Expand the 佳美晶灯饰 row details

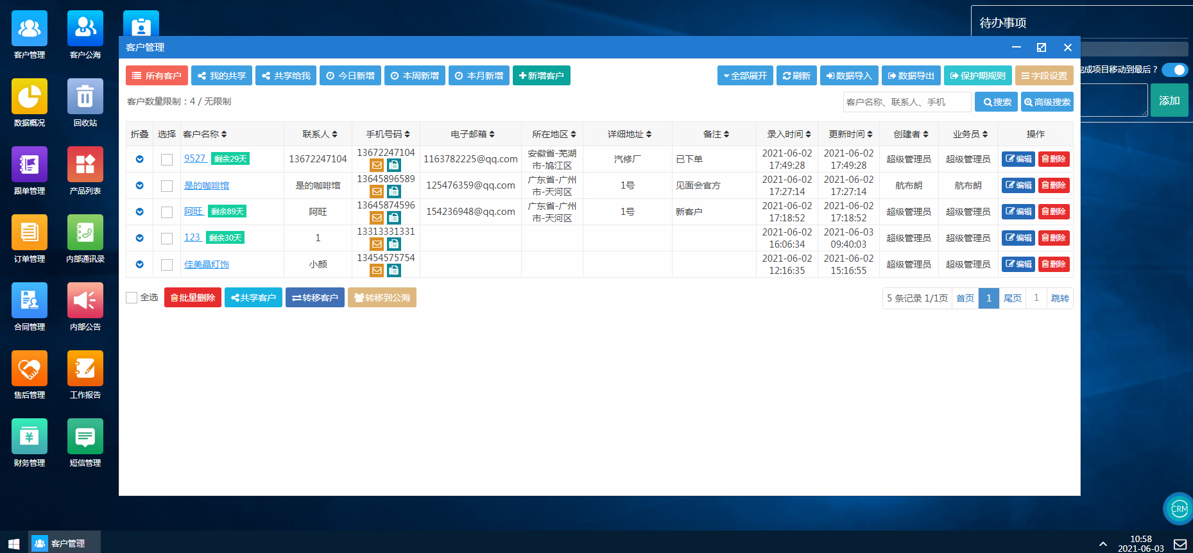point(139,264)
